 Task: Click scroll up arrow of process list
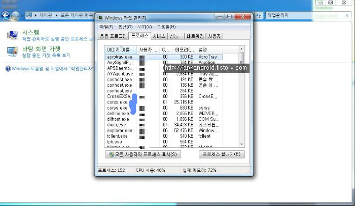241,49
